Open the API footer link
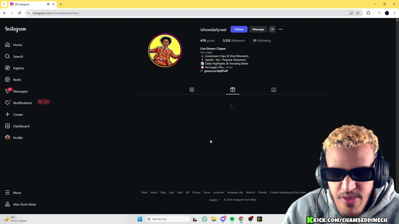Image resolution: width=399 pixels, height=224 pixels. tap(187, 192)
